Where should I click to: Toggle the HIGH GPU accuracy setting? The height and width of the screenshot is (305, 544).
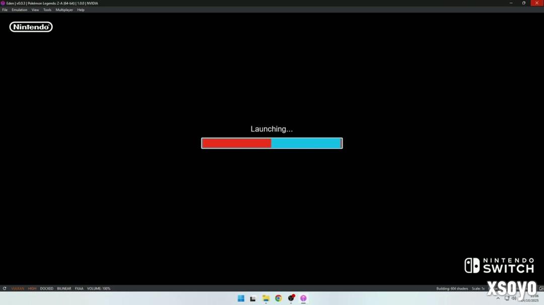(32, 288)
